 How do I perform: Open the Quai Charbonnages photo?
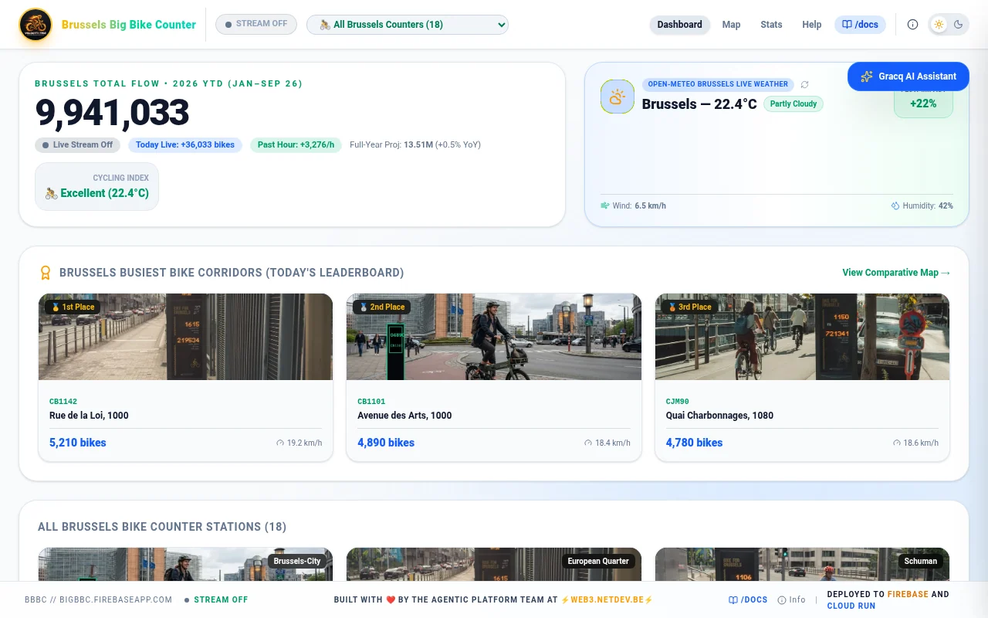pyautogui.click(x=802, y=337)
